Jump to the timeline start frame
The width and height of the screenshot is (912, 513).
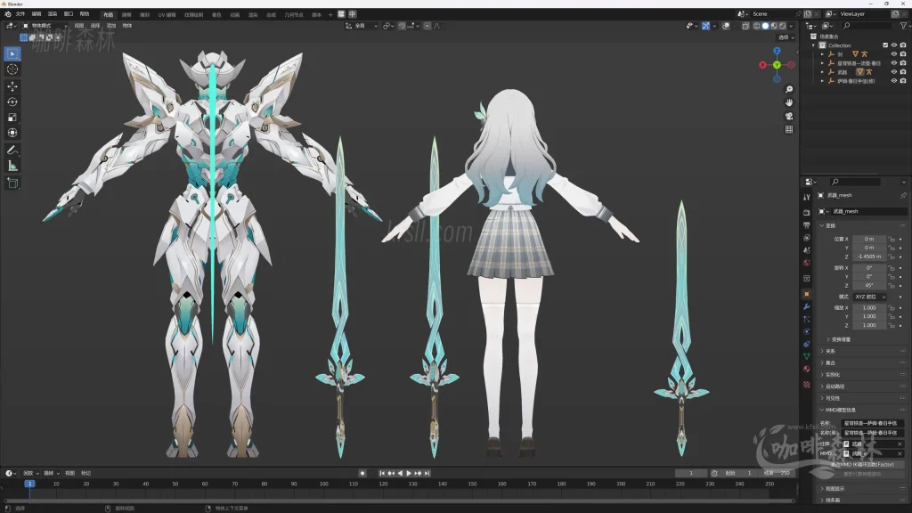382,474
